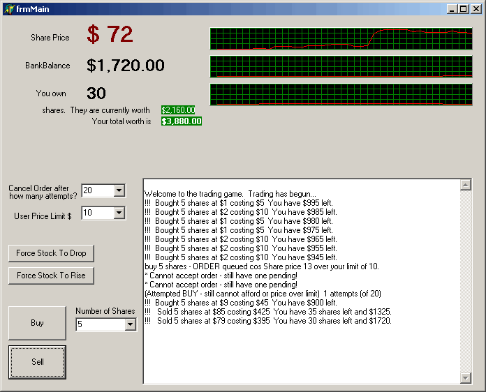Click the scroll down arrow in the trading log
Viewport: 486px width, 392px height.
pos(466,377)
